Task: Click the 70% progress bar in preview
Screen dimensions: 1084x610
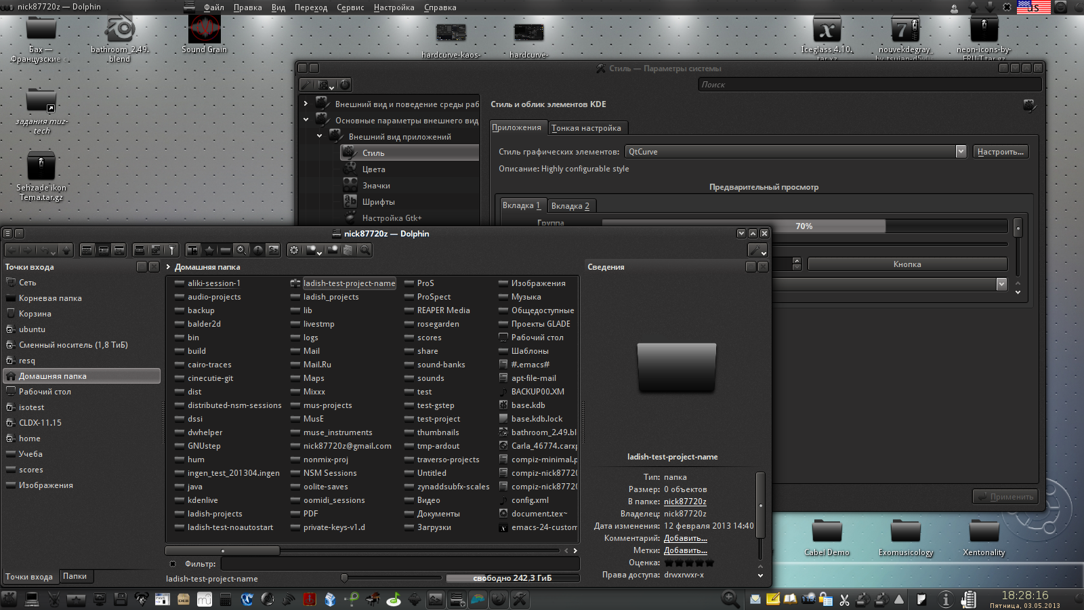Action: pos(804,226)
